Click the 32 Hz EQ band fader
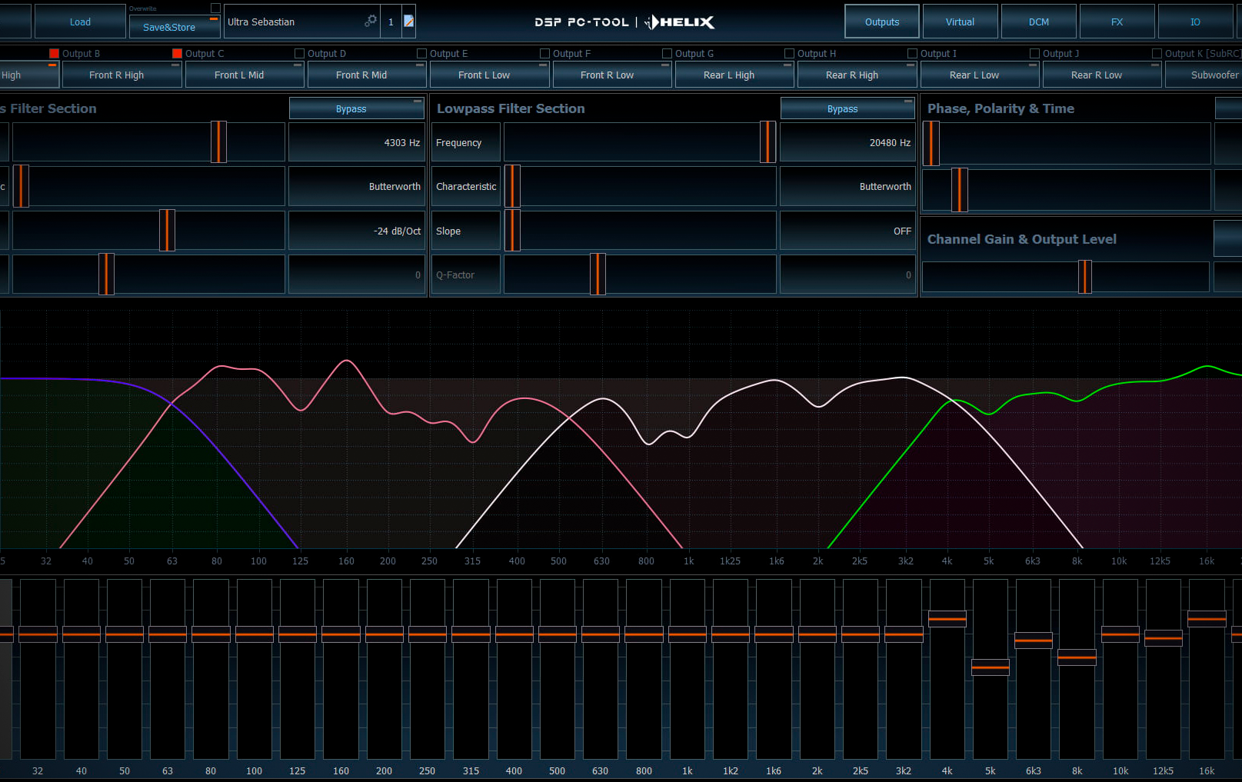Viewport: 1242px width, 782px height. point(38,634)
